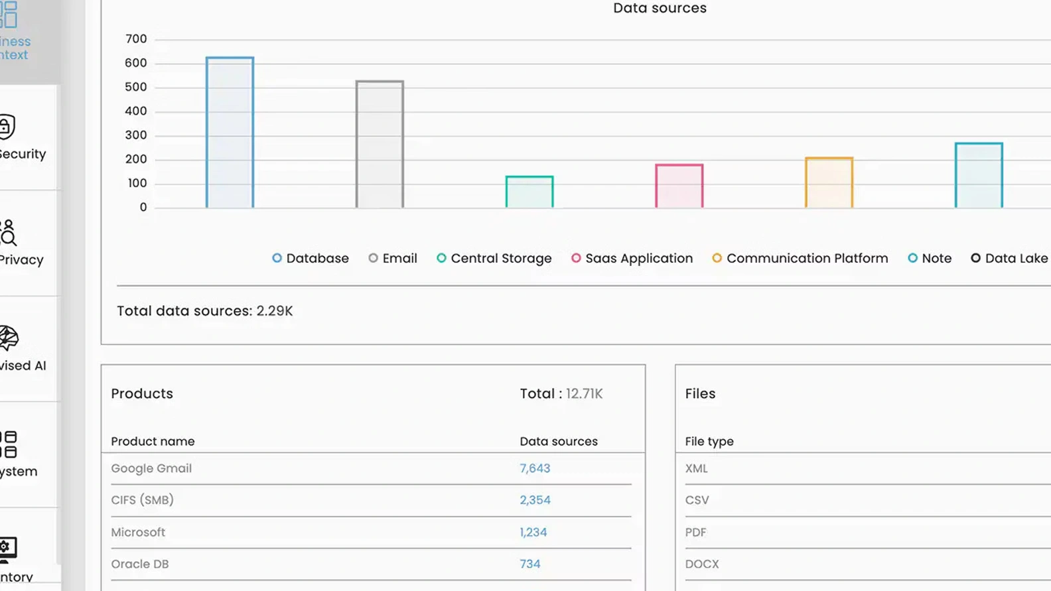This screenshot has height=591, width=1051.
Task: Open the CIFS (SMB) 2,354 link
Action: point(535,500)
